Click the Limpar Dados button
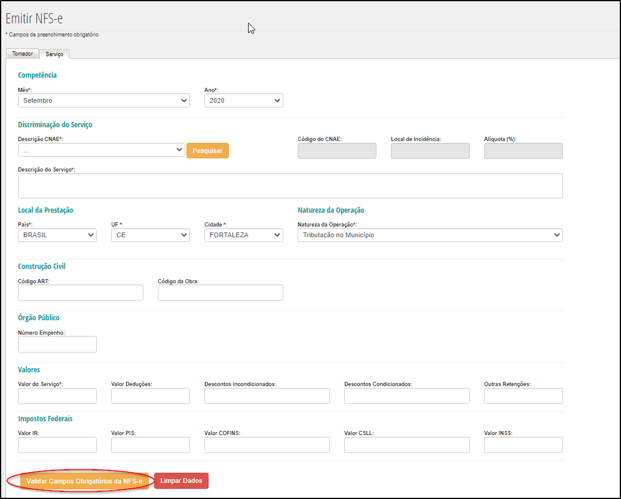The width and height of the screenshot is (621, 499). (x=181, y=481)
